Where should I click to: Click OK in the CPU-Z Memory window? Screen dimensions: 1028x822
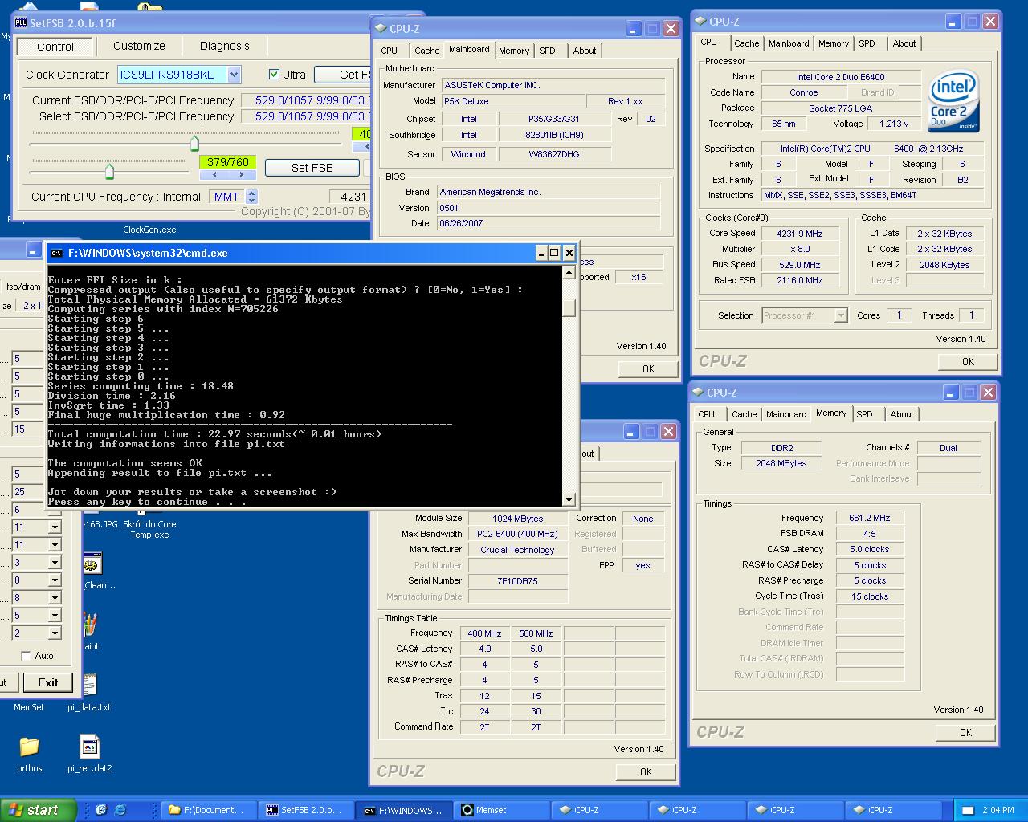(965, 732)
